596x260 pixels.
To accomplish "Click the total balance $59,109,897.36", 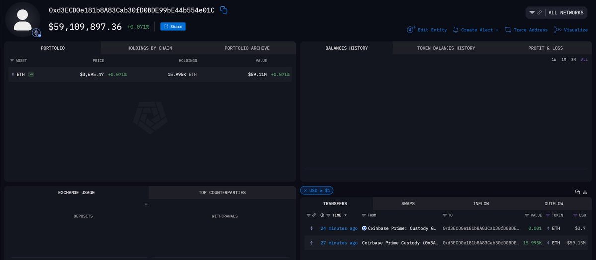I will [85, 27].
